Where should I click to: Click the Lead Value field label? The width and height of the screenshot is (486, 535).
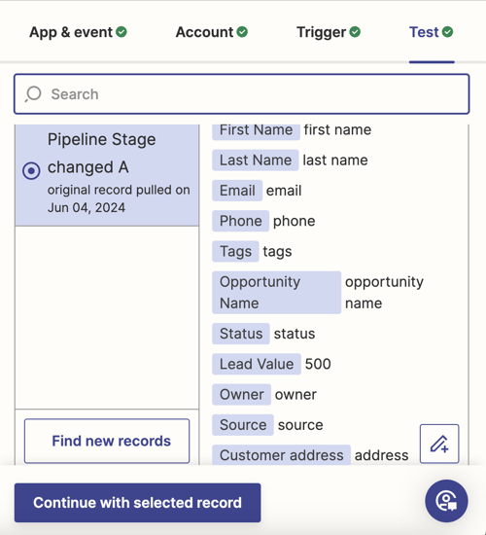(257, 364)
